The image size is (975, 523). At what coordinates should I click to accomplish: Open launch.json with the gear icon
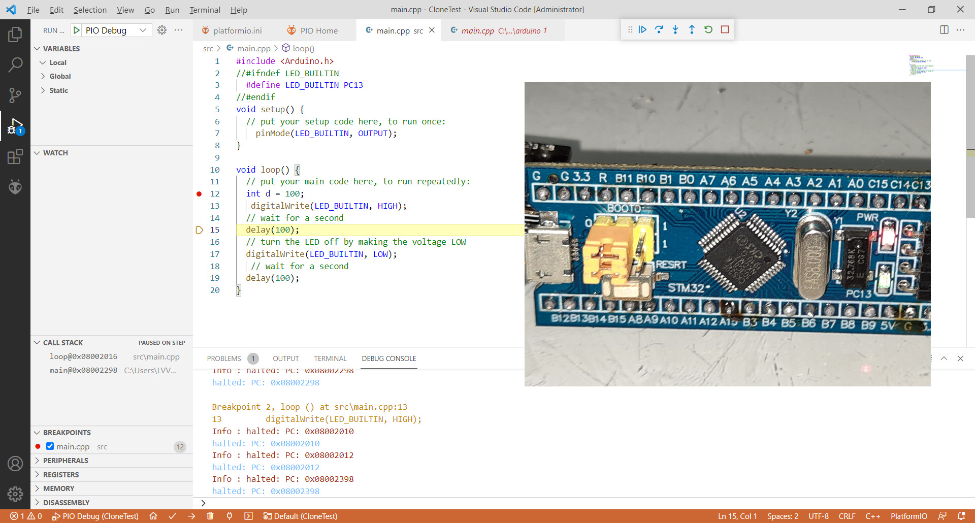(x=162, y=30)
